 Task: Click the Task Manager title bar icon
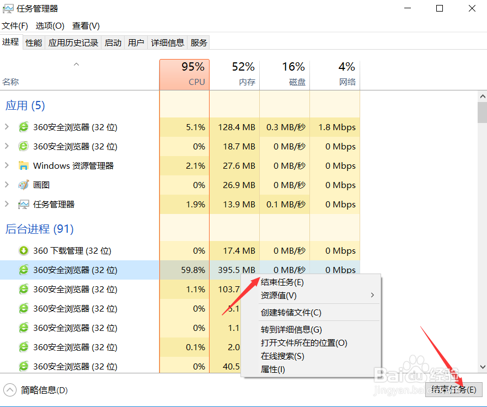[8, 8]
